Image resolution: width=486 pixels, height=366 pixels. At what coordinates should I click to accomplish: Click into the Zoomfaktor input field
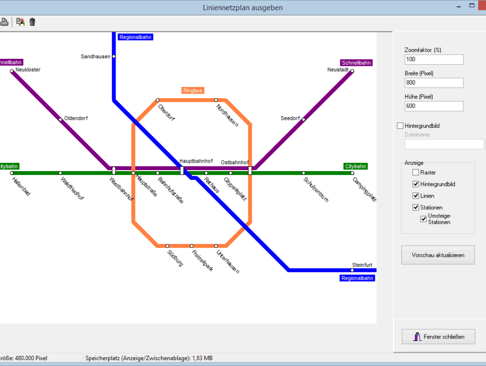pos(434,59)
